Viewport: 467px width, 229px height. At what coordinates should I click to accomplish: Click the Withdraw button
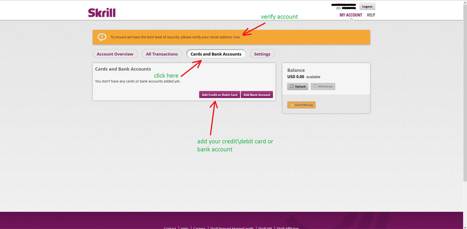[323, 86]
